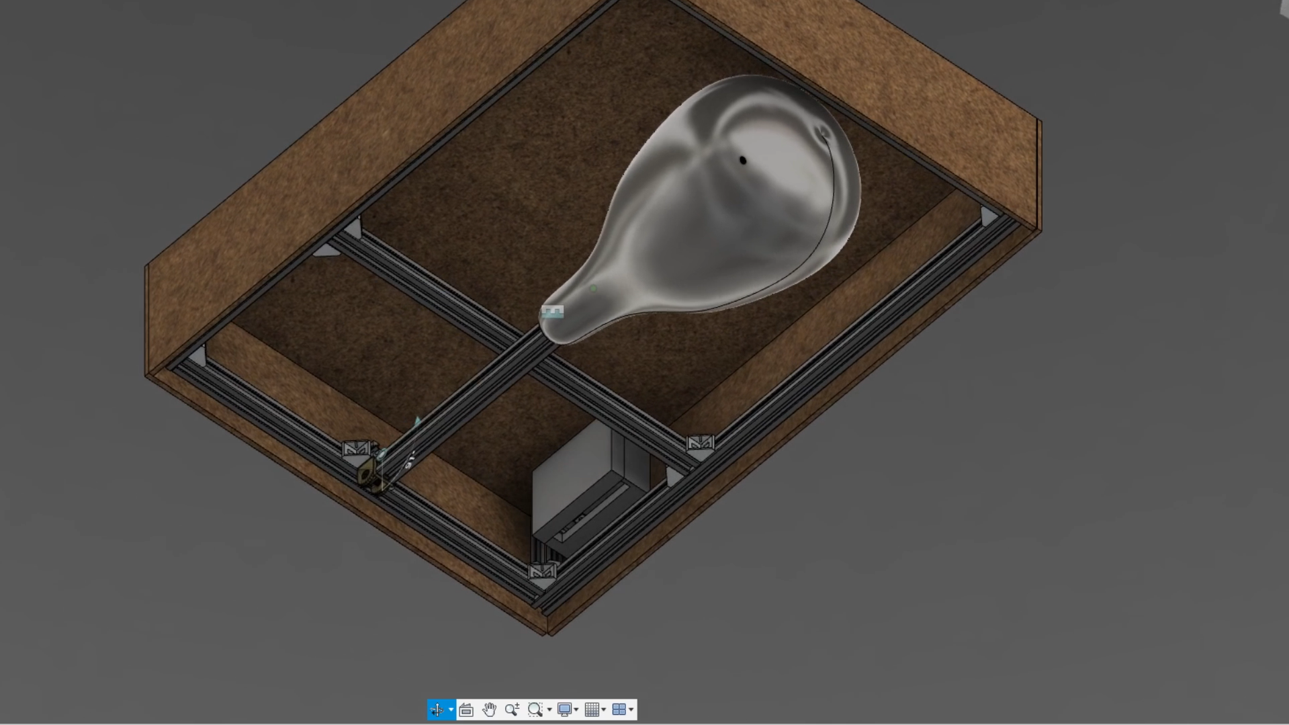Select the Pan tool

click(490, 710)
